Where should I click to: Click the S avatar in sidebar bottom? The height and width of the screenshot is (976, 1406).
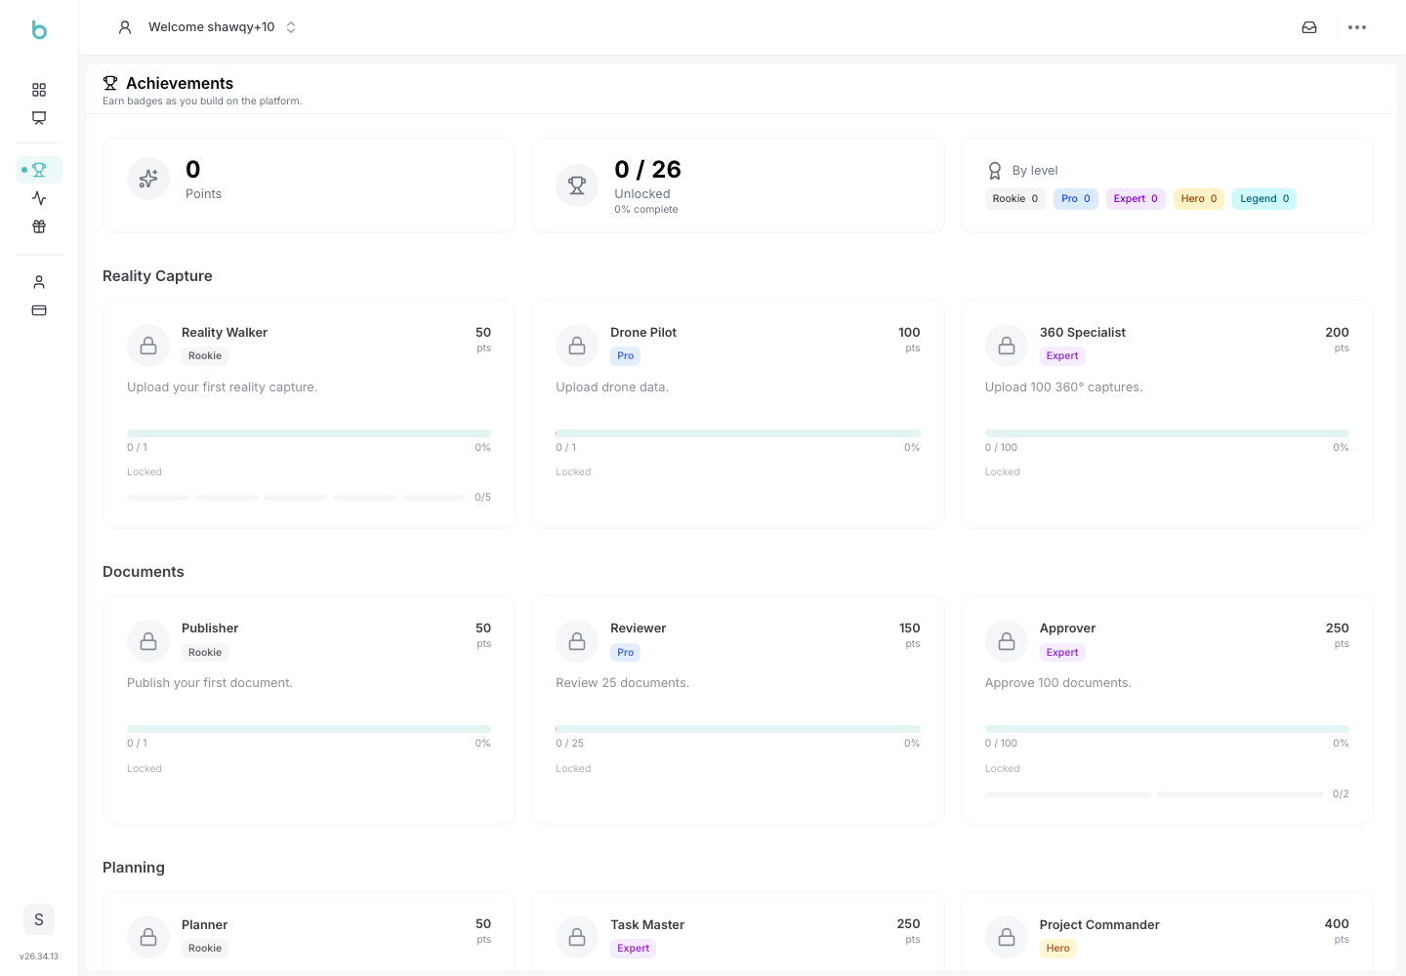[x=39, y=919]
